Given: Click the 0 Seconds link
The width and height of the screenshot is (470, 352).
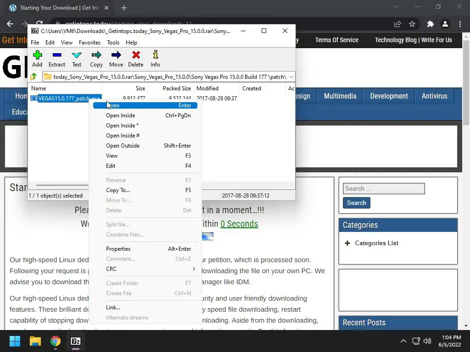Looking at the screenshot, I should click(239, 224).
